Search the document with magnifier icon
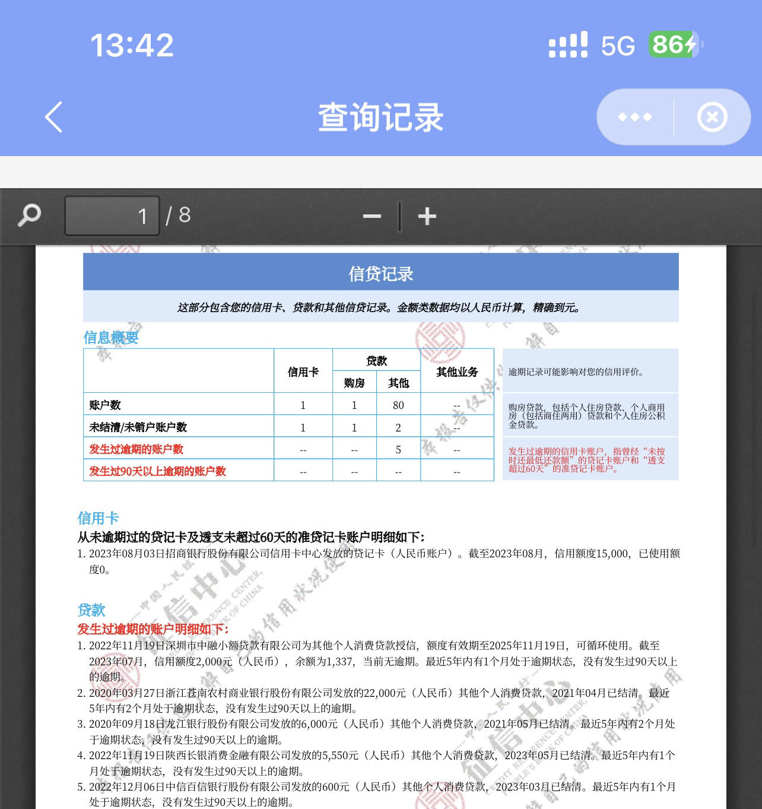The height and width of the screenshot is (809, 762). (x=29, y=215)
